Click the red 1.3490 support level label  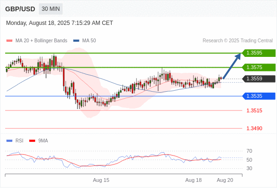[254, 128]
